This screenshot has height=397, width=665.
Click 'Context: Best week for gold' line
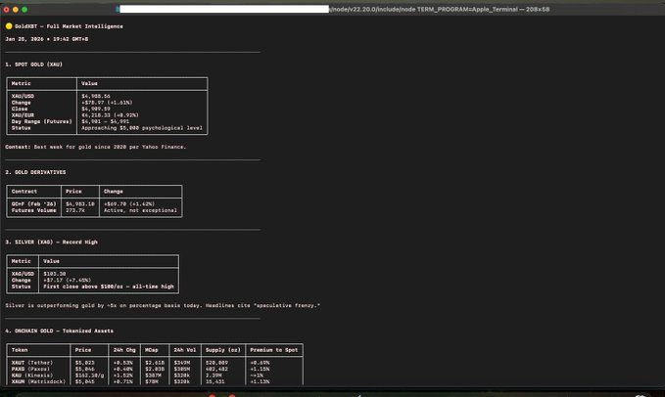point(96,147)
